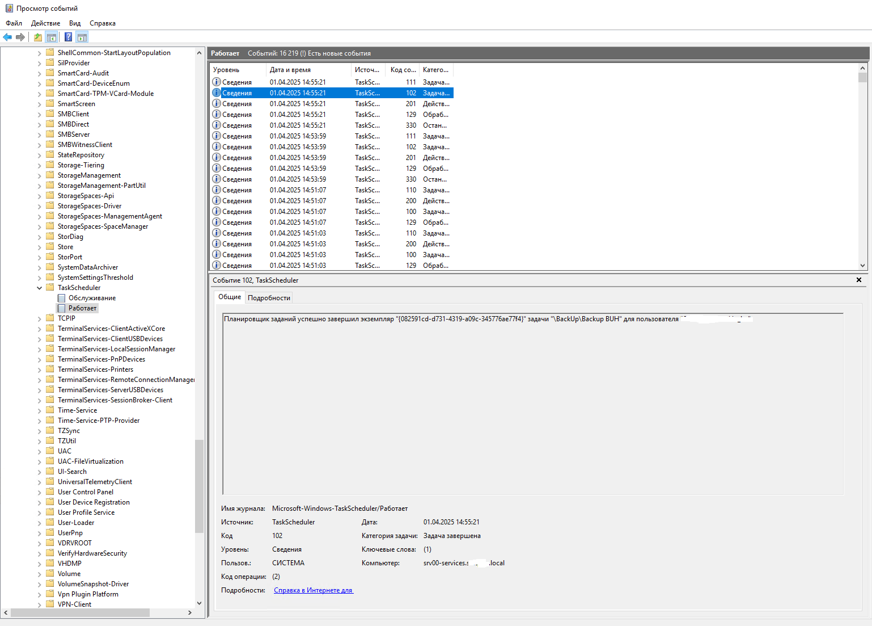Click the Up one level folder icon
The image size is (872, 626).
[37, 37]
